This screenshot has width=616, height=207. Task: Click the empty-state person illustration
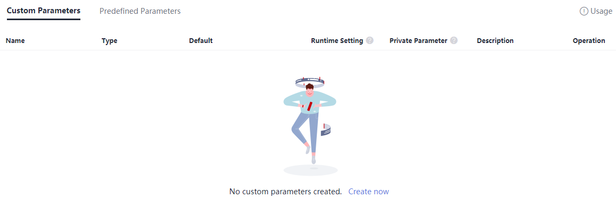pyautogui.click(x=310, y=126)
